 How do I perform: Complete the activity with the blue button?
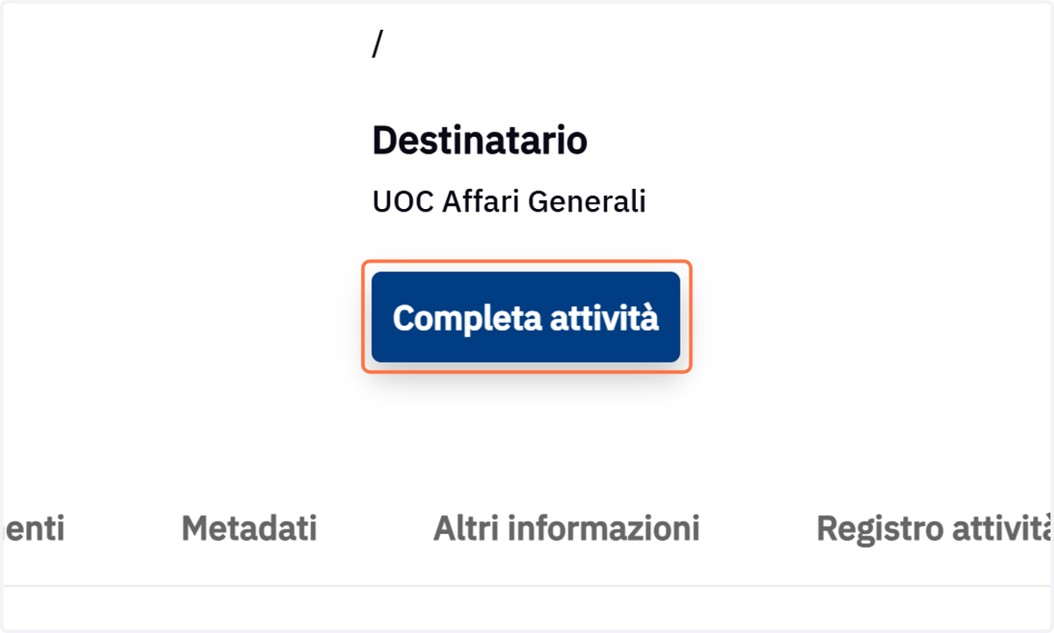coord(525,317)
